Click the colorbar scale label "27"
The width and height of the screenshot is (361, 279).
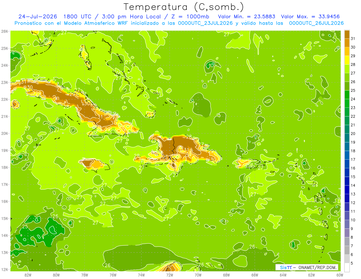click(353, 73)
